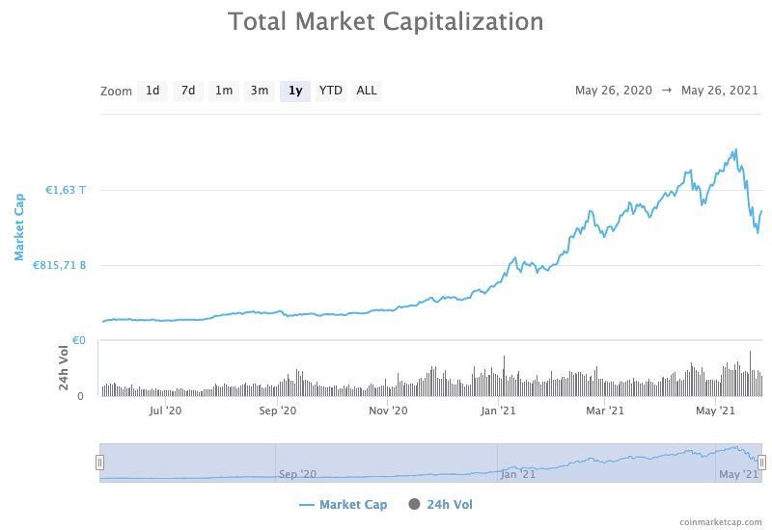Image resolution: width=772 pixels, height=530 pixels.
Task: Show ALL historical data
Action: coord(367,91)
